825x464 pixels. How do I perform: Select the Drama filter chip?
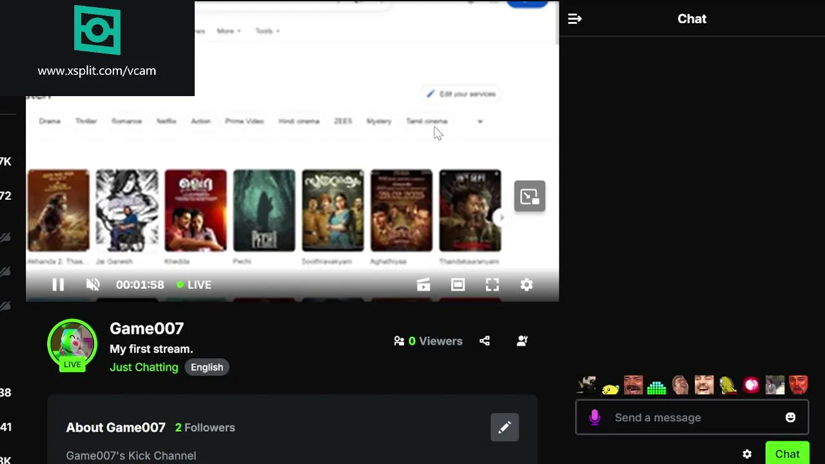tap(50, 121)
